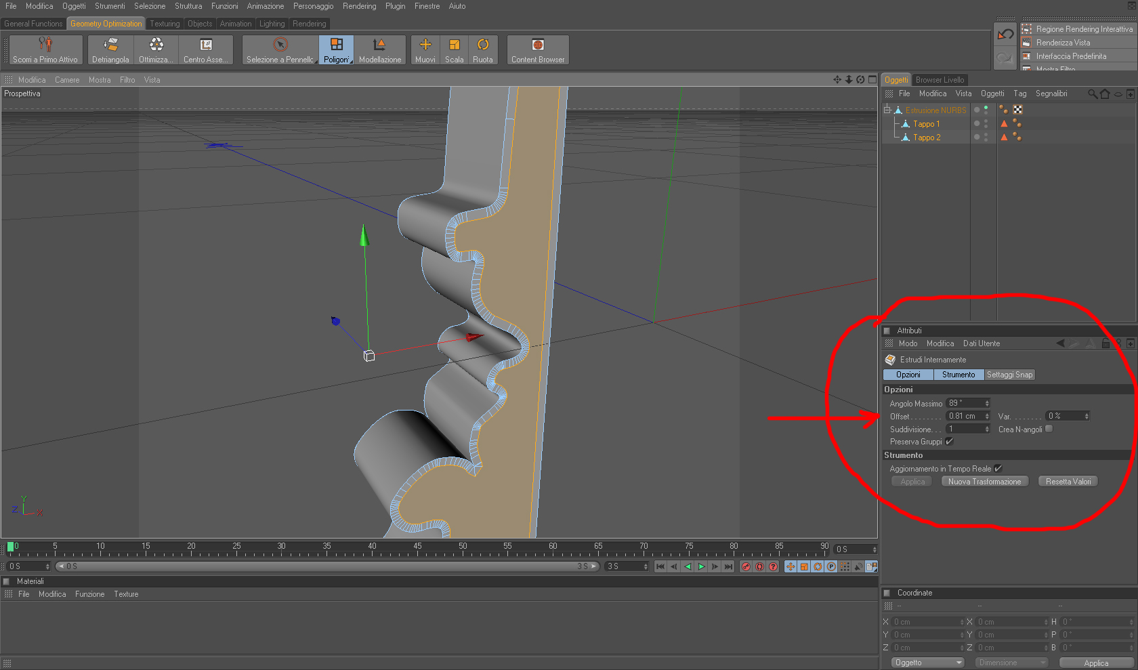Click the viewport zoom navigation icon
1138x670 pixels.
tap(849, 80)
